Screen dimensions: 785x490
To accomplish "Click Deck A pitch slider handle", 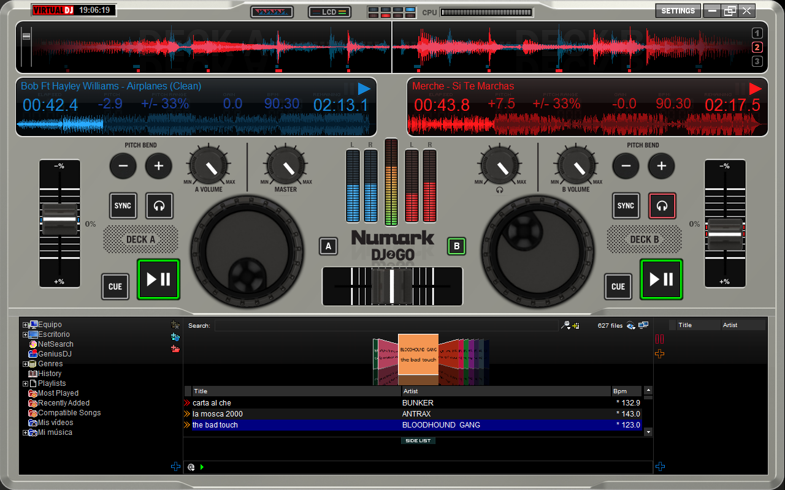I will pyautogui.click(x=59, y=219).
